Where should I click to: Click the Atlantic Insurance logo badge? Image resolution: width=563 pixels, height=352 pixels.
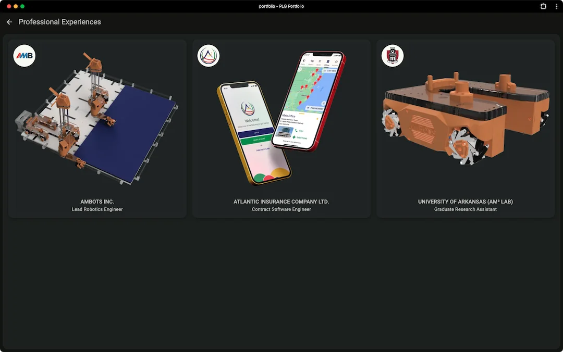[x=208, y=56]
